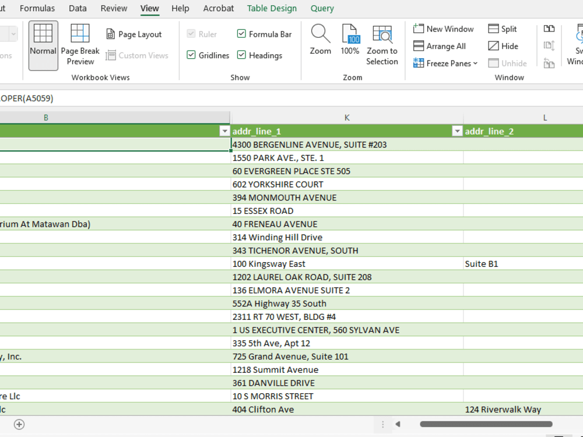The width and height of the screenshot is (583, 437).
Task: Select the View tab
Action: 149,8
